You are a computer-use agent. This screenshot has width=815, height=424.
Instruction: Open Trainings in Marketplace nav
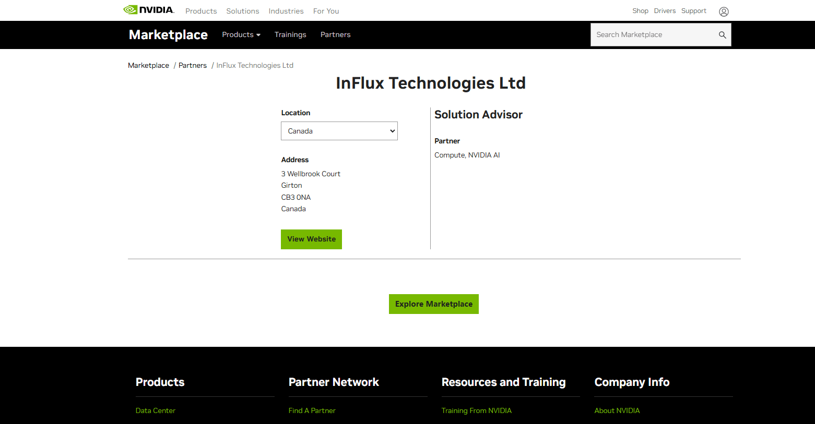(x=290, y=35)
